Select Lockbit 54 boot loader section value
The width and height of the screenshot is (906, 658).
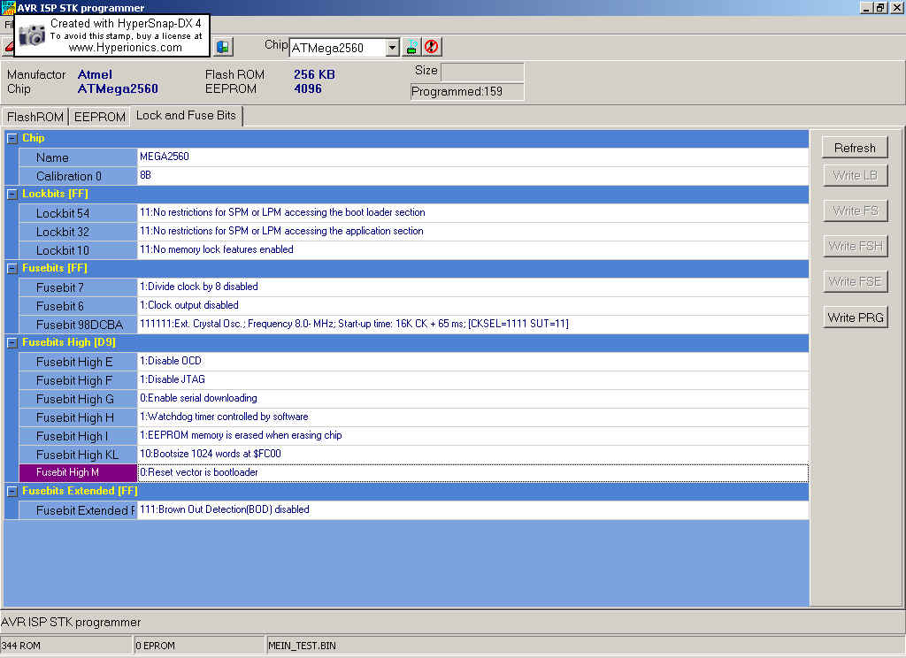[x=472, y=212]
